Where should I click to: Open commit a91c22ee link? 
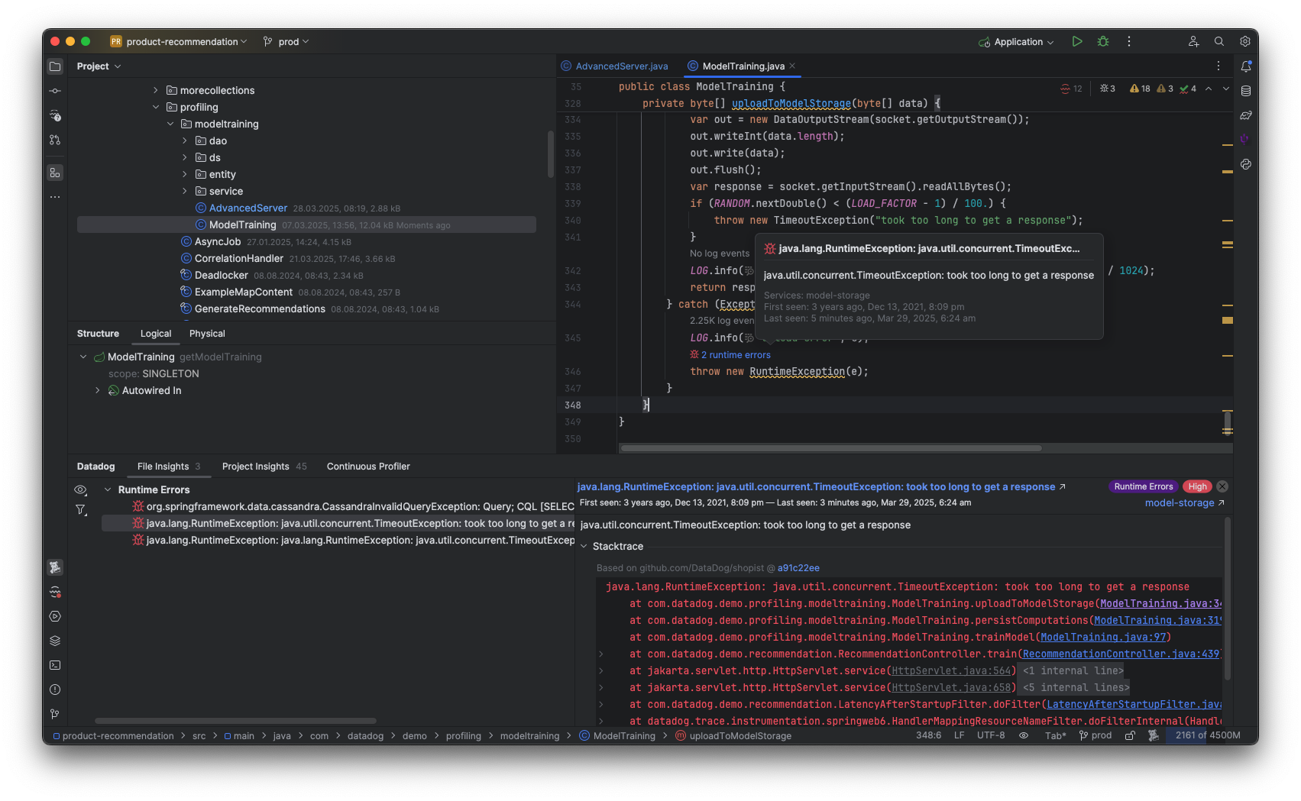[798, 568]
